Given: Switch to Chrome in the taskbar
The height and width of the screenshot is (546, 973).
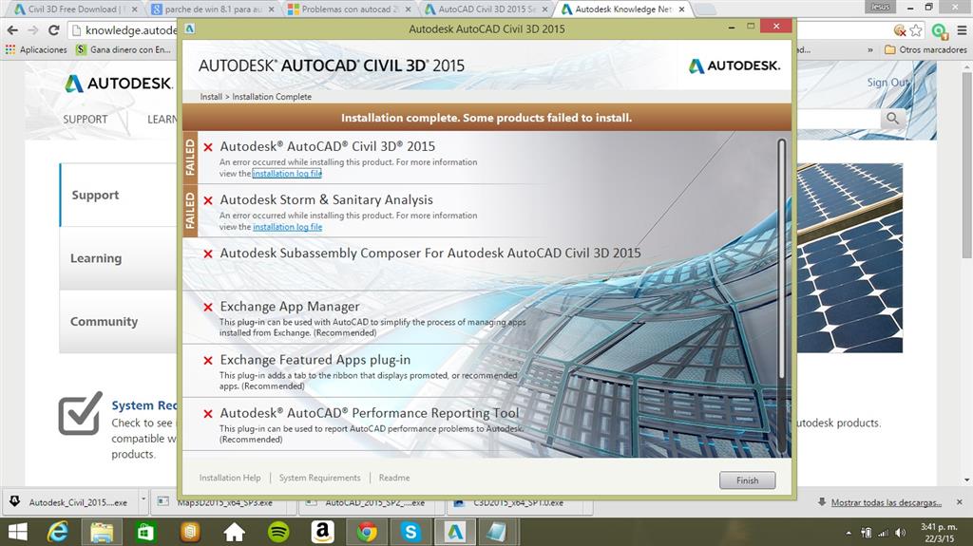Looking at the screenshot, I should coord(367,533).
